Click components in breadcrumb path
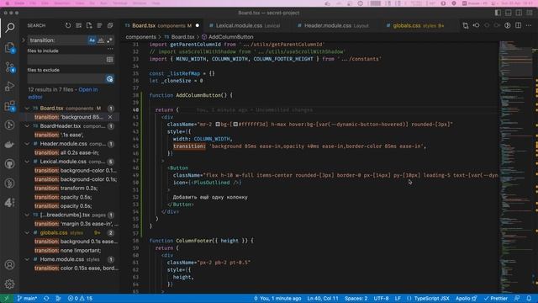 pyautogui.click(x=140, y=37)
